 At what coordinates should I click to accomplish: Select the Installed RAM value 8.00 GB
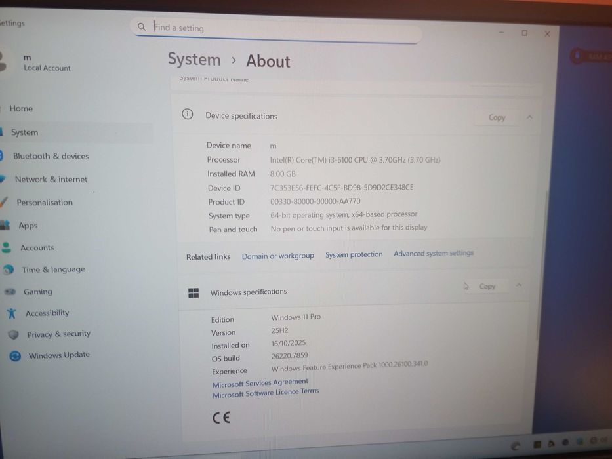click(x=283, y=174)
